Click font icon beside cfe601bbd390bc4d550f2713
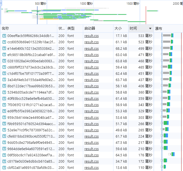This screenshot has height=171, width=183. pyautogui.click(x=4, y=136)
